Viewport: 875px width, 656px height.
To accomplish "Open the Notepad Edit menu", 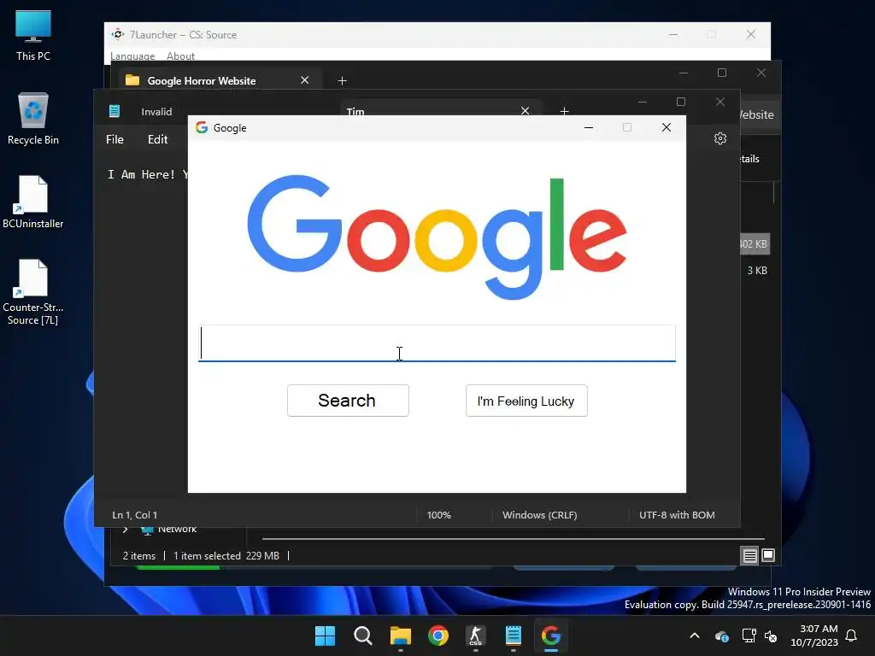I will point(157,139).
